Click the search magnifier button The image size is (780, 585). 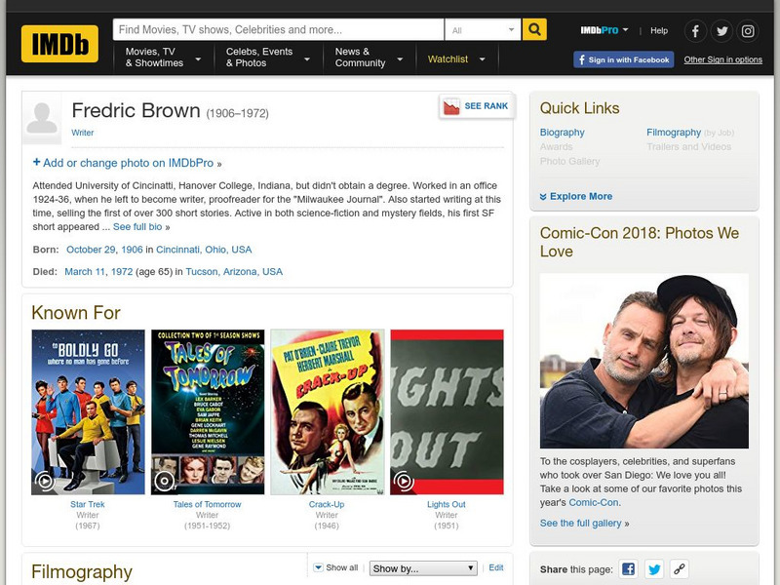(534, 29)
